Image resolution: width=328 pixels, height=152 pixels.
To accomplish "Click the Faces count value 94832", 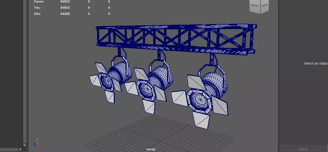I will point(65,2).
